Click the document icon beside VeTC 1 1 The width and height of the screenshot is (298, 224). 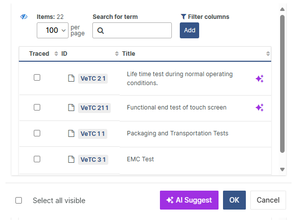click(x=71, y=133)
